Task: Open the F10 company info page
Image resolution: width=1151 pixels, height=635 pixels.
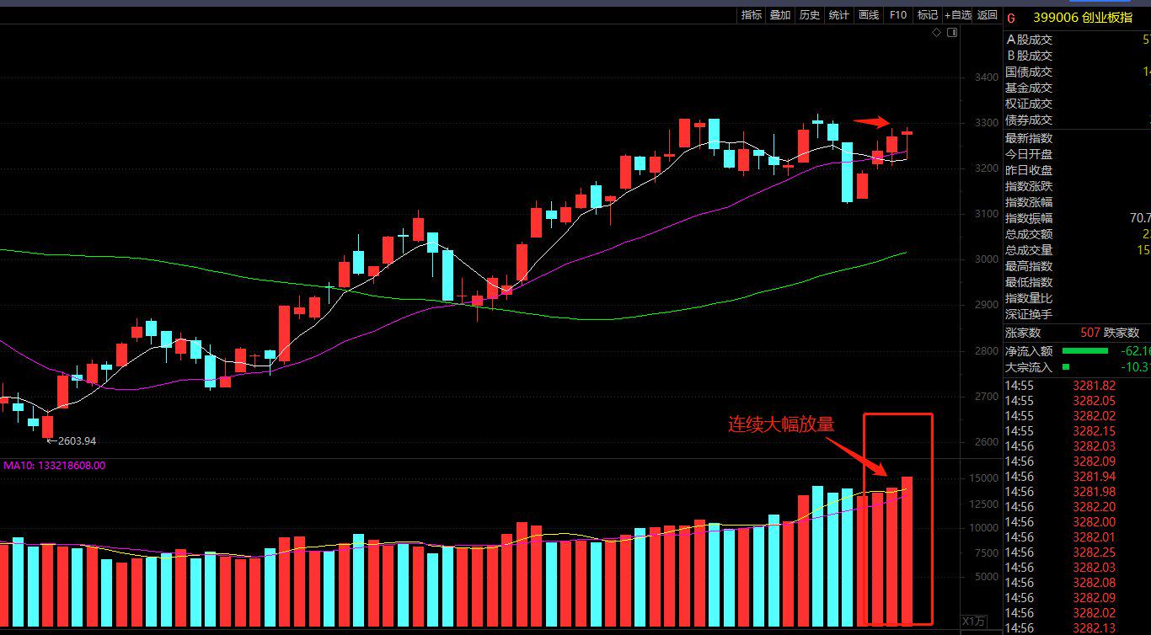Action: coord(897,15)
